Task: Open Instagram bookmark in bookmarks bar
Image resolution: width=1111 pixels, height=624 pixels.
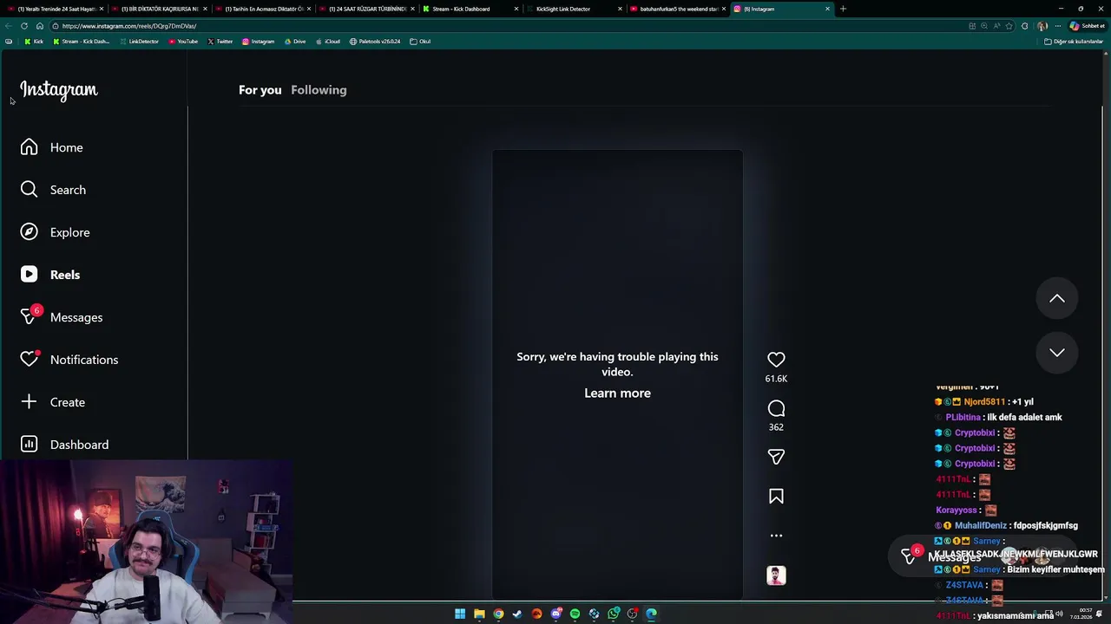Action: (x=259, y=42)
